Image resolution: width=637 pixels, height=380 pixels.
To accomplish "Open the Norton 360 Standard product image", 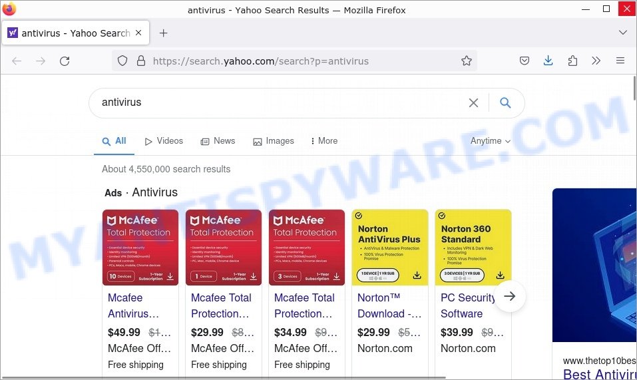I will 473,248.
